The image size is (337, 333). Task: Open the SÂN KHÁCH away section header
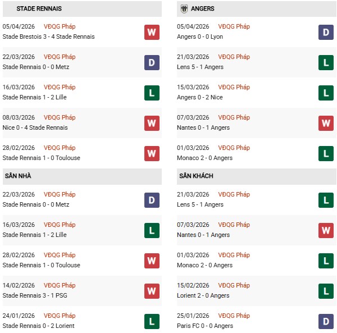pos(196,176)
